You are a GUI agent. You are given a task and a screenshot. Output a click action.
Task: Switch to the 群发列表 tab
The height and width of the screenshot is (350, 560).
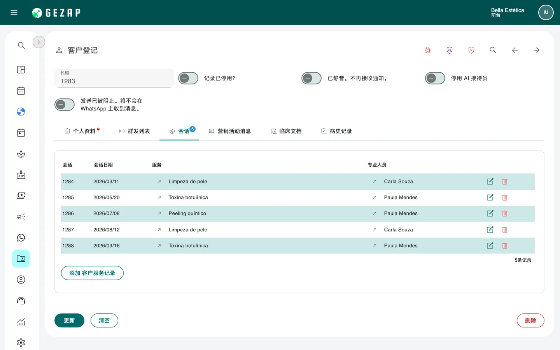[x=134, y=131]
